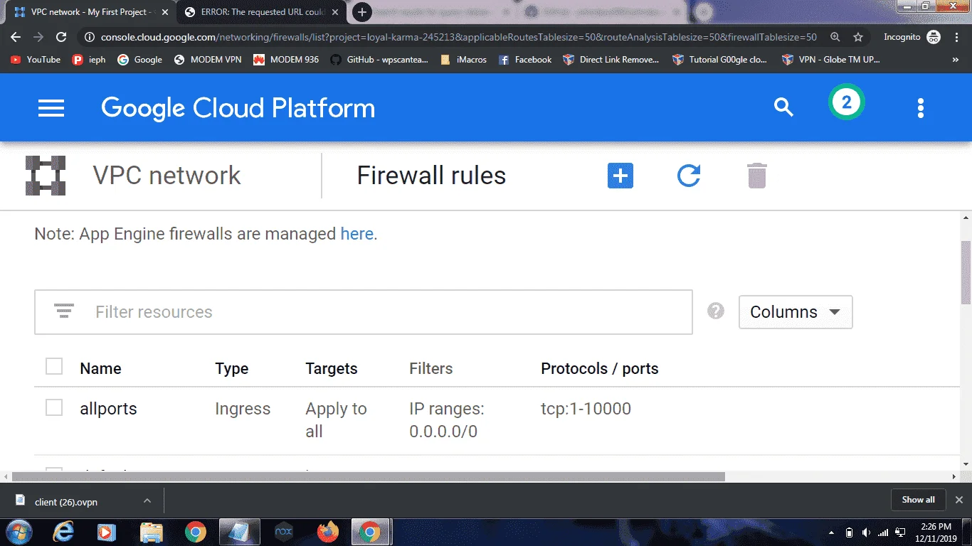Open the downloaded client (26).ovpn file
Image resolution: width=972 pixels, height=546 pixels.
click(x=65, y=501)
